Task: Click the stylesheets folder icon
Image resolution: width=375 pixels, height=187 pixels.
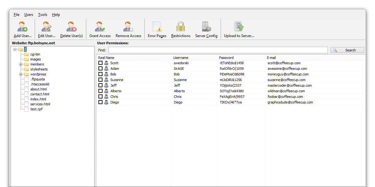Action: [x=27, y=69]
